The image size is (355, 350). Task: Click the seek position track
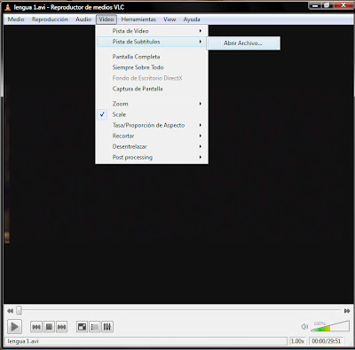point(178,310)
